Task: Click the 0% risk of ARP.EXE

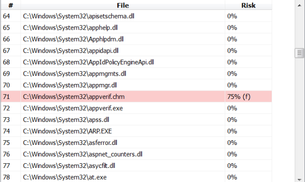Action: tap(232, 131)
